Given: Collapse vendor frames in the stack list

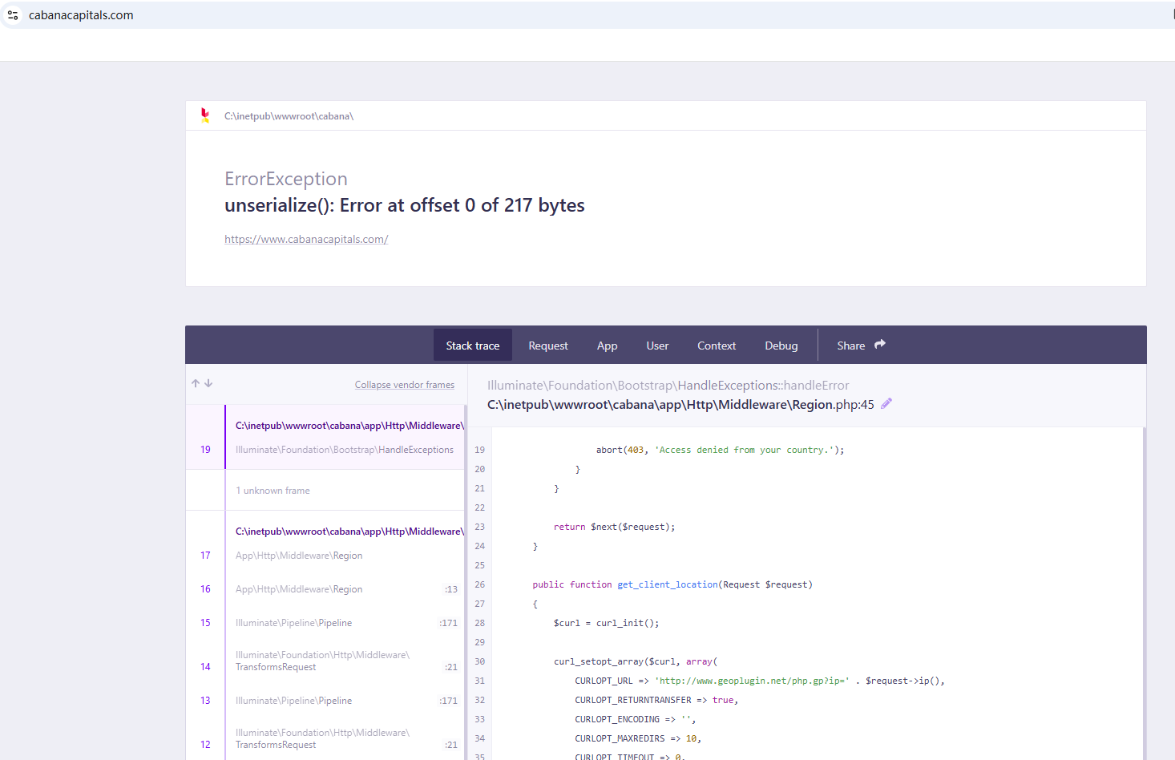Looking at the screenshot, I should [x=404, y=385].
